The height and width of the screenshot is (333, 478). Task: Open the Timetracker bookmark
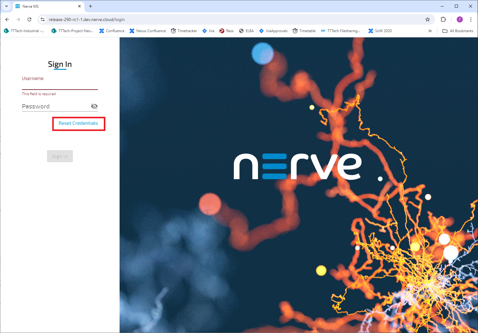(184, 31)
